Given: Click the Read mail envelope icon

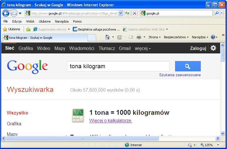Looking at the screenshot, I should pyautogui.click(x=131, y=37).
